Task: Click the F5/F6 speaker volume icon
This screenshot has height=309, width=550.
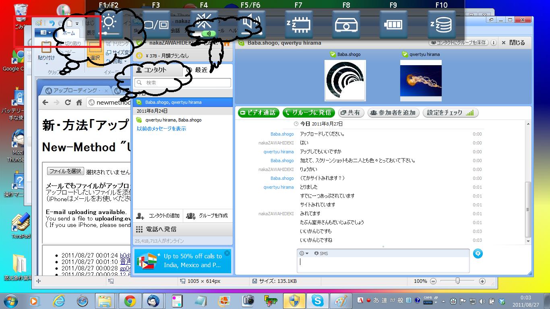Action: (251, 24)
